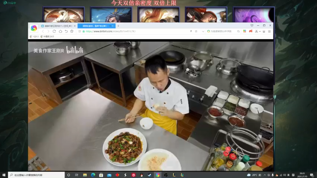The height and width of the screenshot is (178, 317).
Task: Open the volume speaker tray icon
Action: [x=284, y=175]
